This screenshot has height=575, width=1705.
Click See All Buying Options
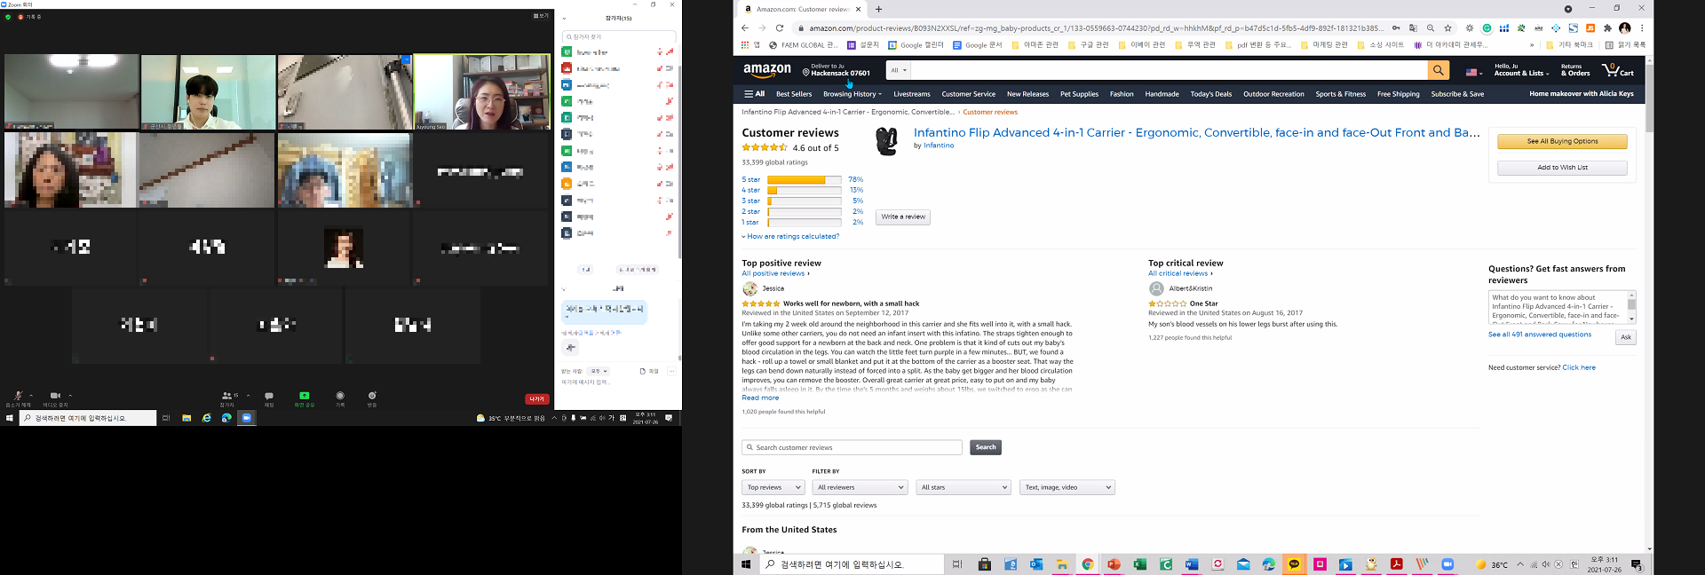(1562, 141)
